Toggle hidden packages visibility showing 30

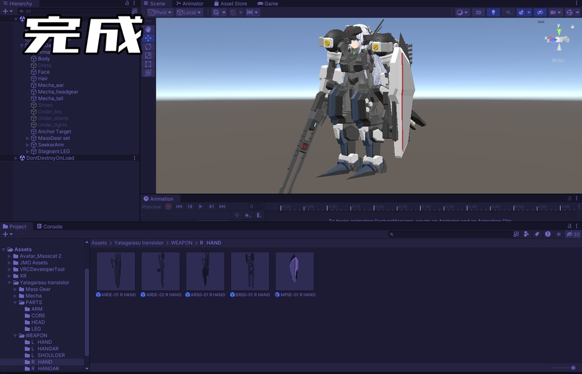pos(573,234)
